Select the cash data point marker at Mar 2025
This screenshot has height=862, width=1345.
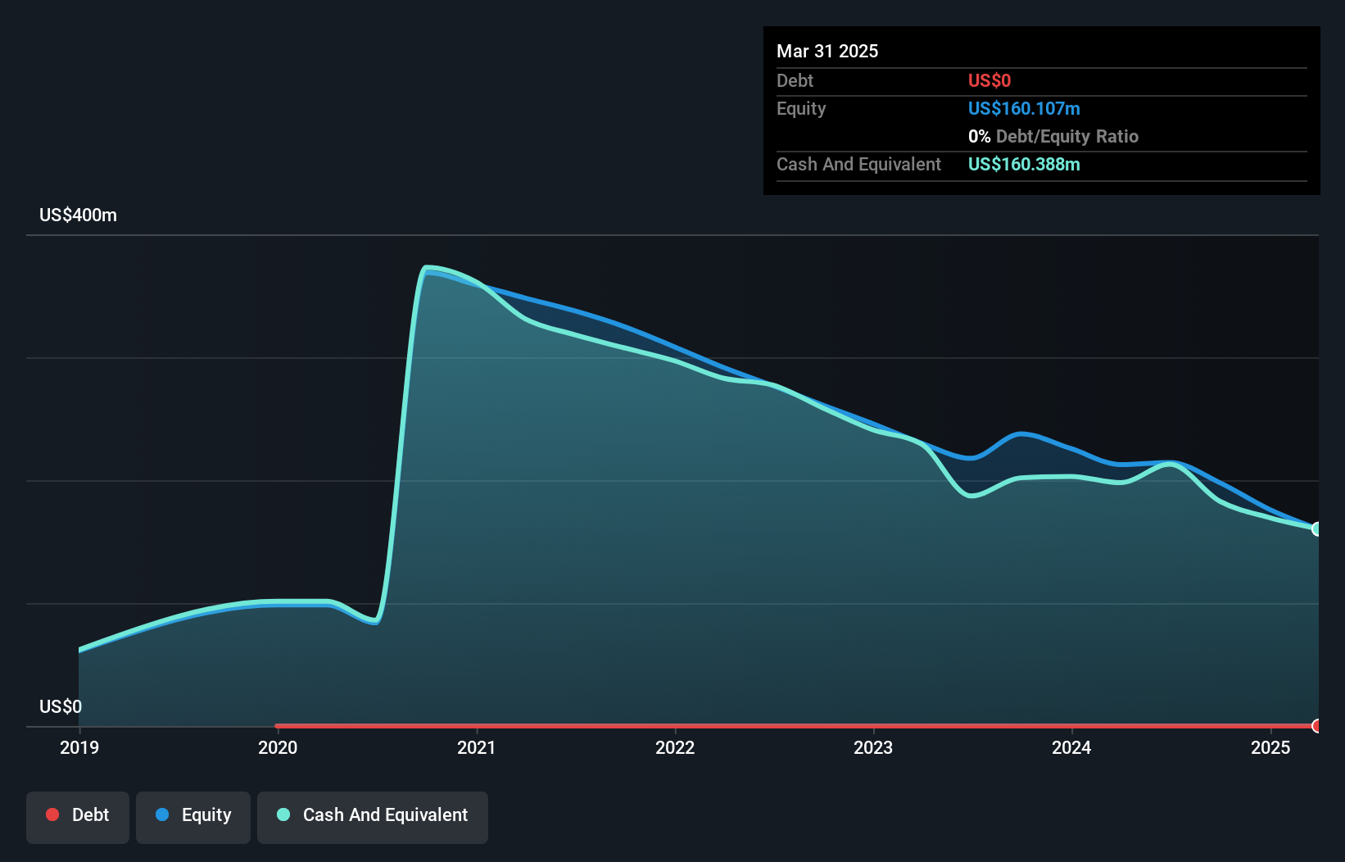click(1317, 529)
